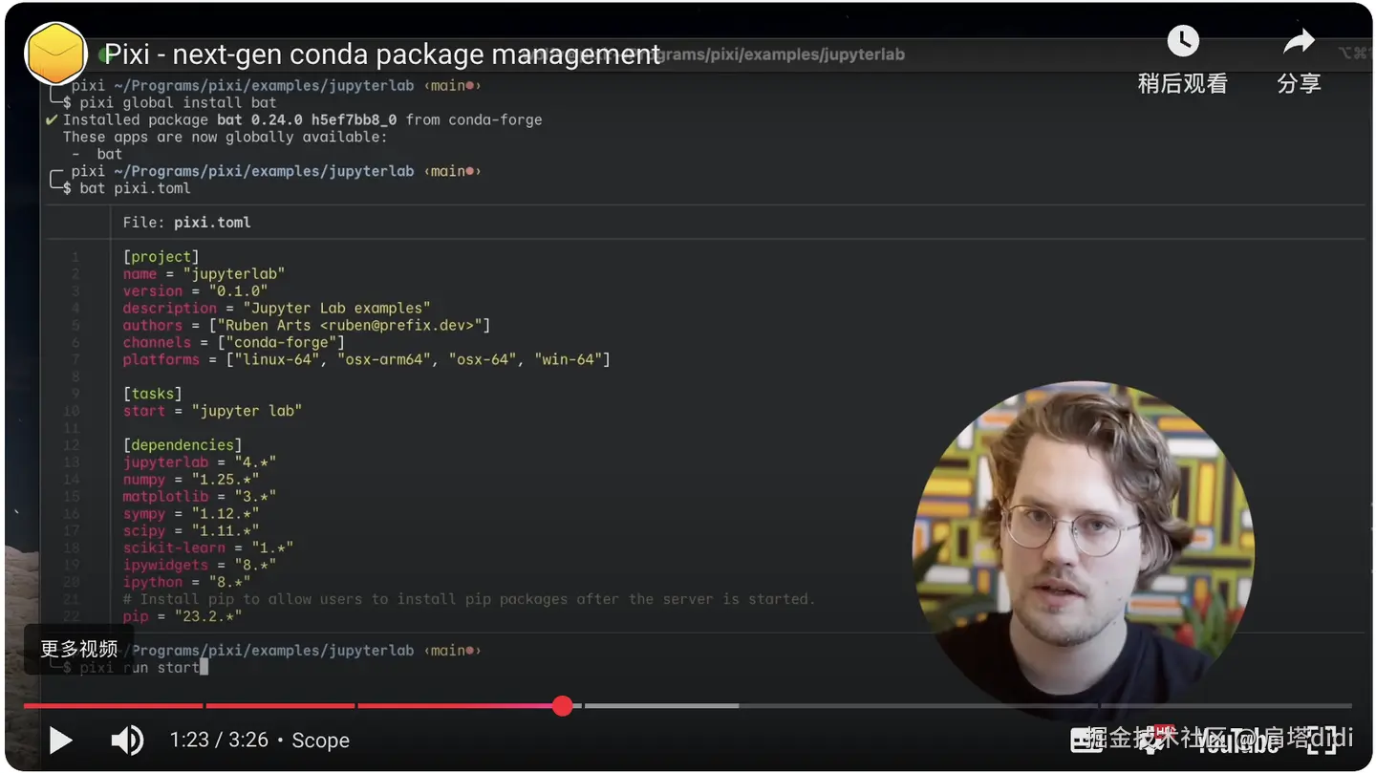Screen dimensions: 1376x773
Task: Click the timeline's last grey chapter segment
Action: pos(1227,706)
